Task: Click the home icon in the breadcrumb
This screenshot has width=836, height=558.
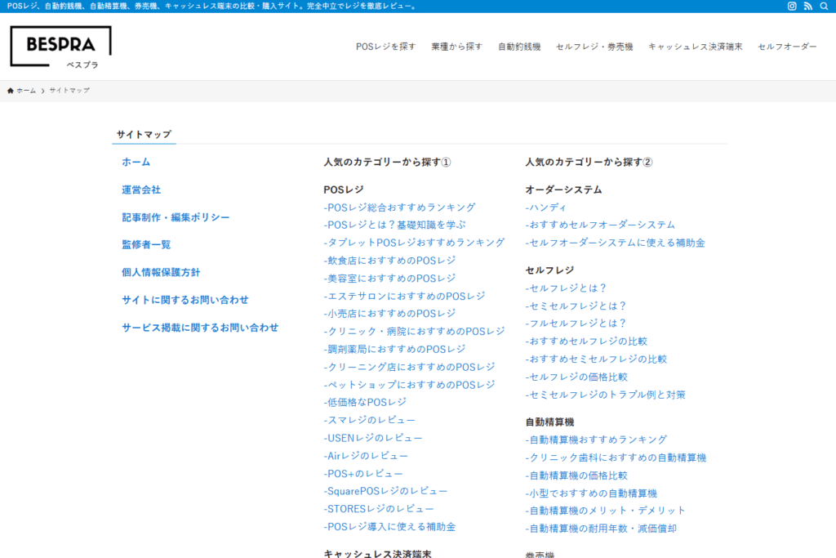Action: (9, 91)
